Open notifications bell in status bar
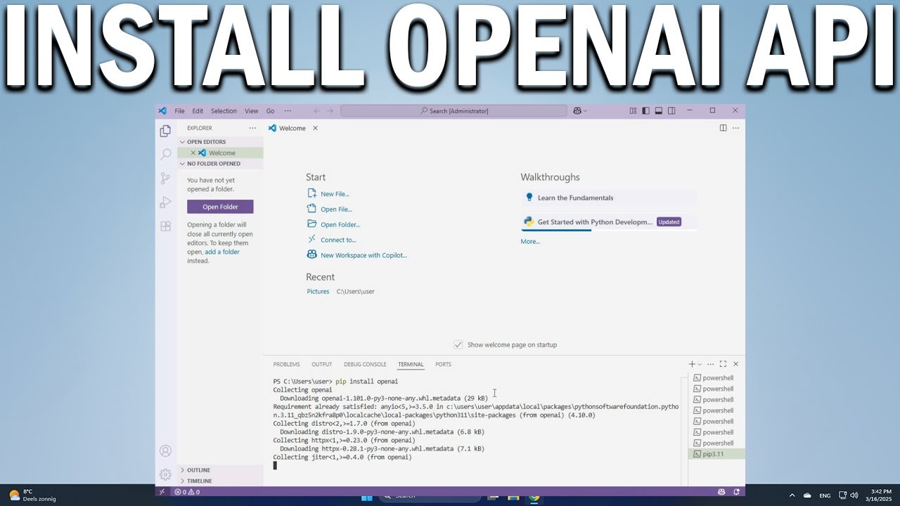The width and height of the screenshot is (900, 506). 736,492
